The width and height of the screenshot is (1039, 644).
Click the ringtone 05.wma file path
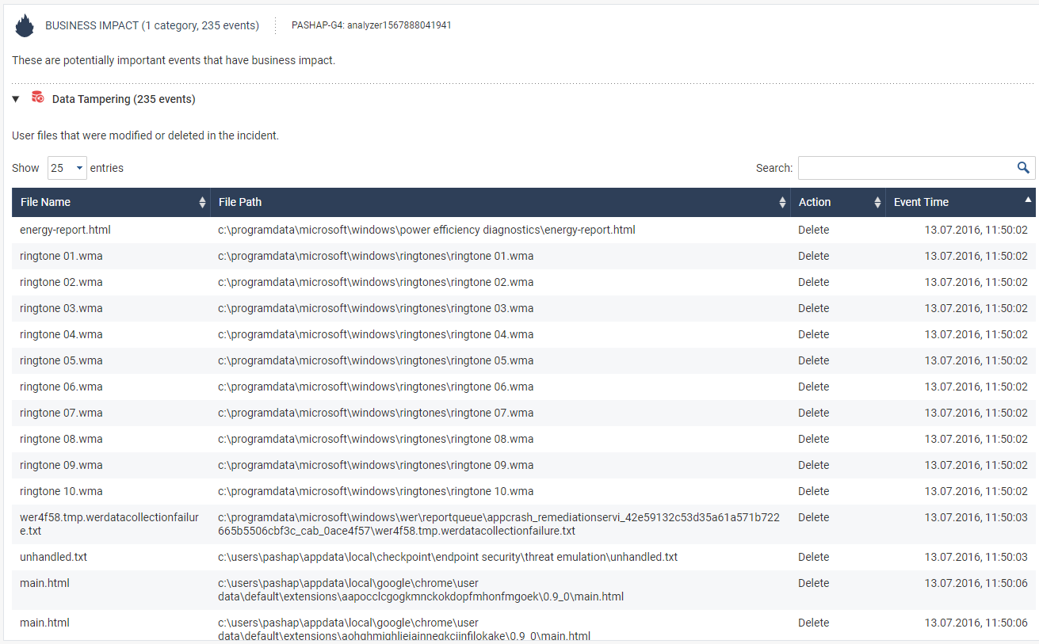pos(376,360)
